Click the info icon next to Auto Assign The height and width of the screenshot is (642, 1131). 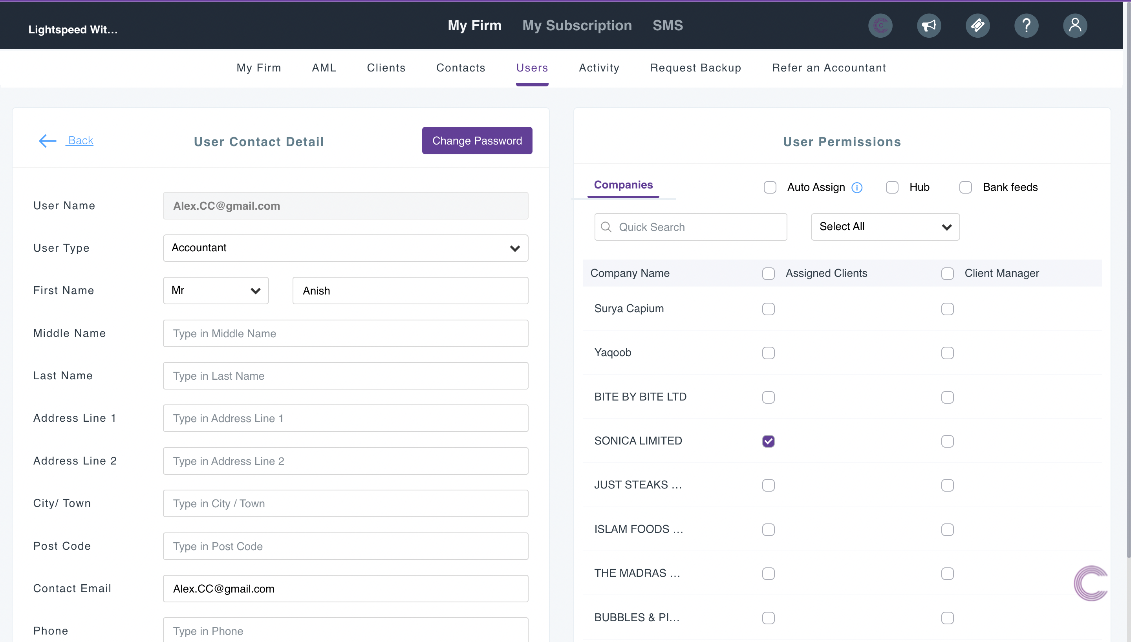point(857,187)
